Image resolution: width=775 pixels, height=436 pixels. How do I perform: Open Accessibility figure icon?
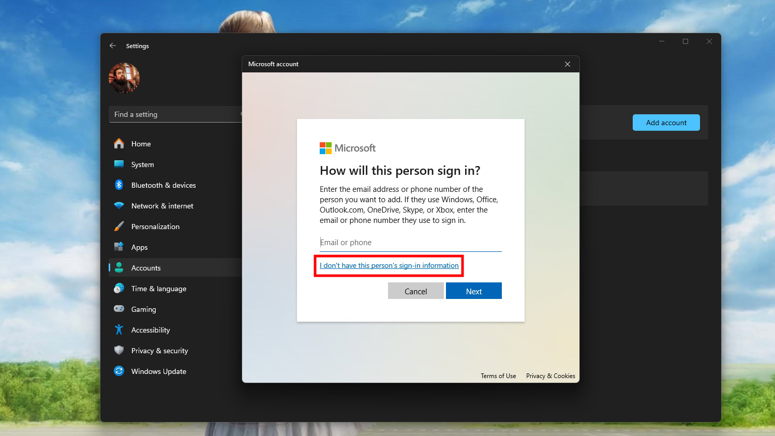tap(119, 330)
